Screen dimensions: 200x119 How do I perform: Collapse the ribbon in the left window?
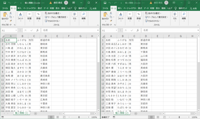[98, 25]
